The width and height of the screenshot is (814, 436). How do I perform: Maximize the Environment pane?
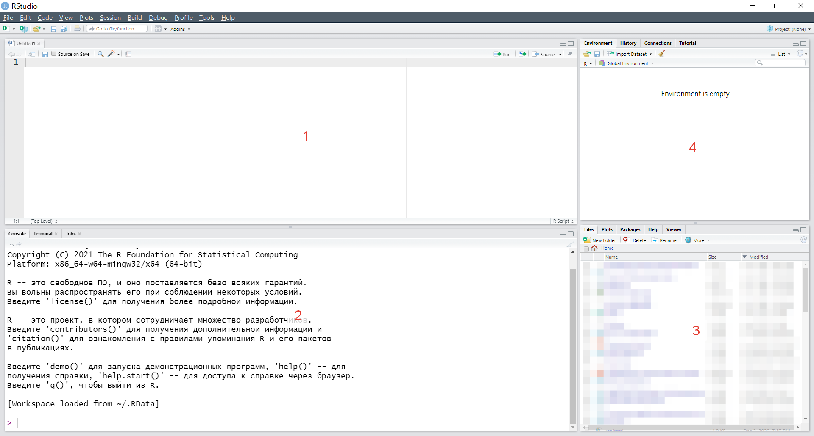(x=803, y=43)
